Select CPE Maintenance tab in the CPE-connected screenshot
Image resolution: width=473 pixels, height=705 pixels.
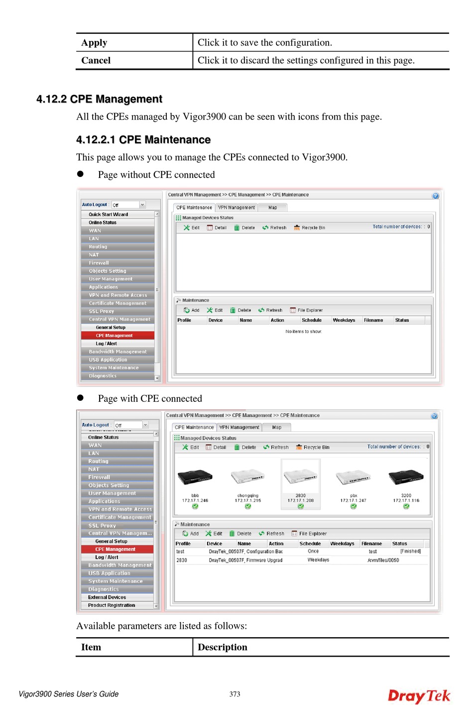[x=194, y=427]
